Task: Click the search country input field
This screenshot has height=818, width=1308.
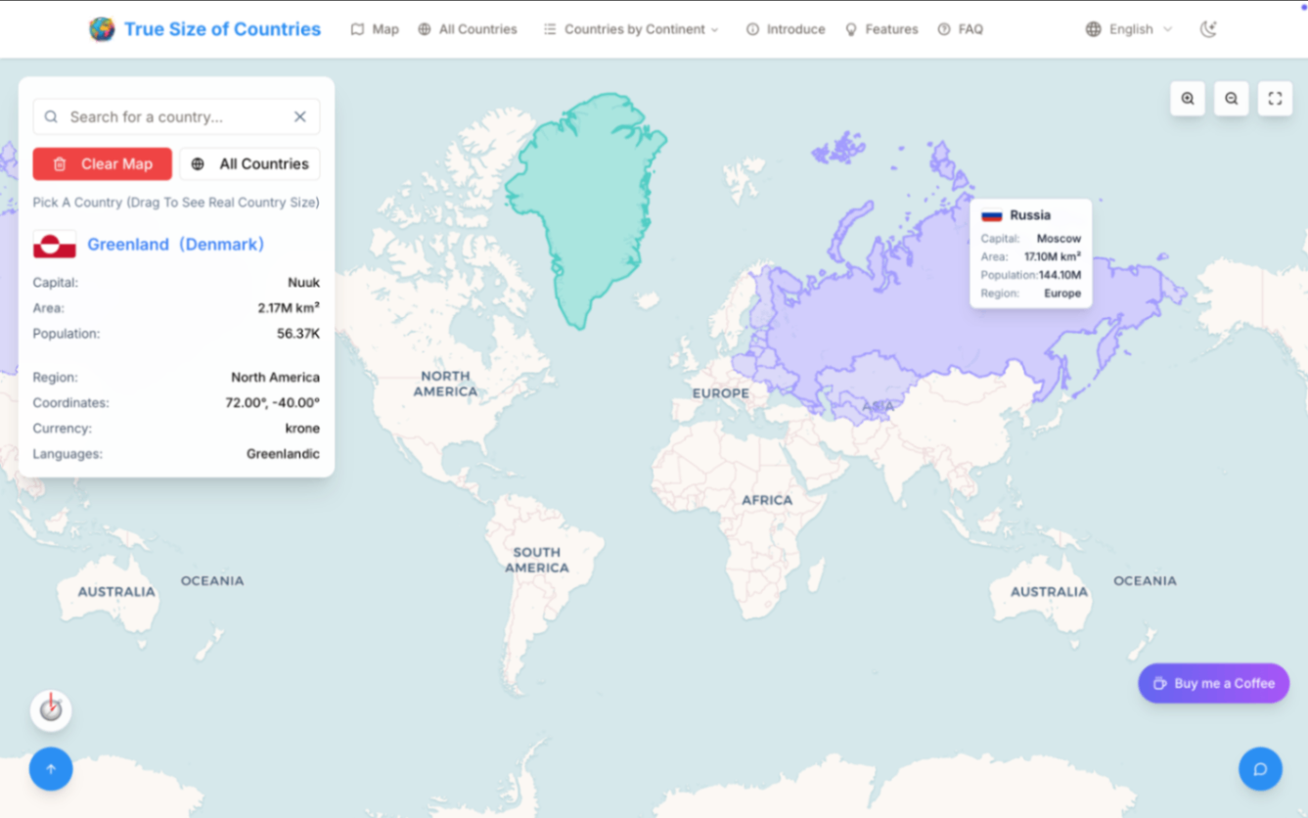Action: click(176, 116)
